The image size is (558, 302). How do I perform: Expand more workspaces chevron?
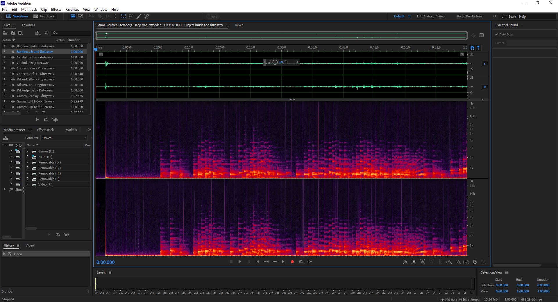(495, 16)
